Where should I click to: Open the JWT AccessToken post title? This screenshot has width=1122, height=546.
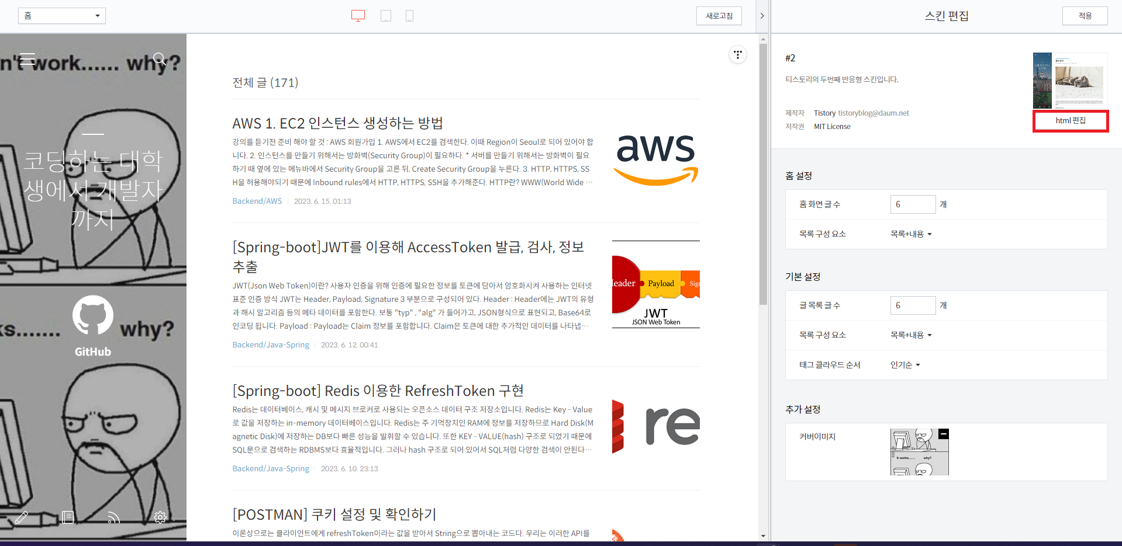click(x=408, y=257)
